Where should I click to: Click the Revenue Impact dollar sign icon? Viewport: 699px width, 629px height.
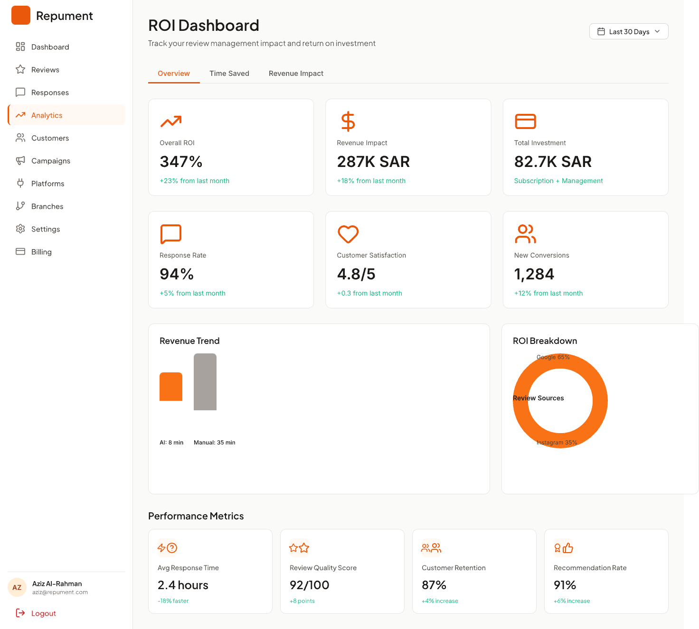pyautogui.click(x=348, y=121)
